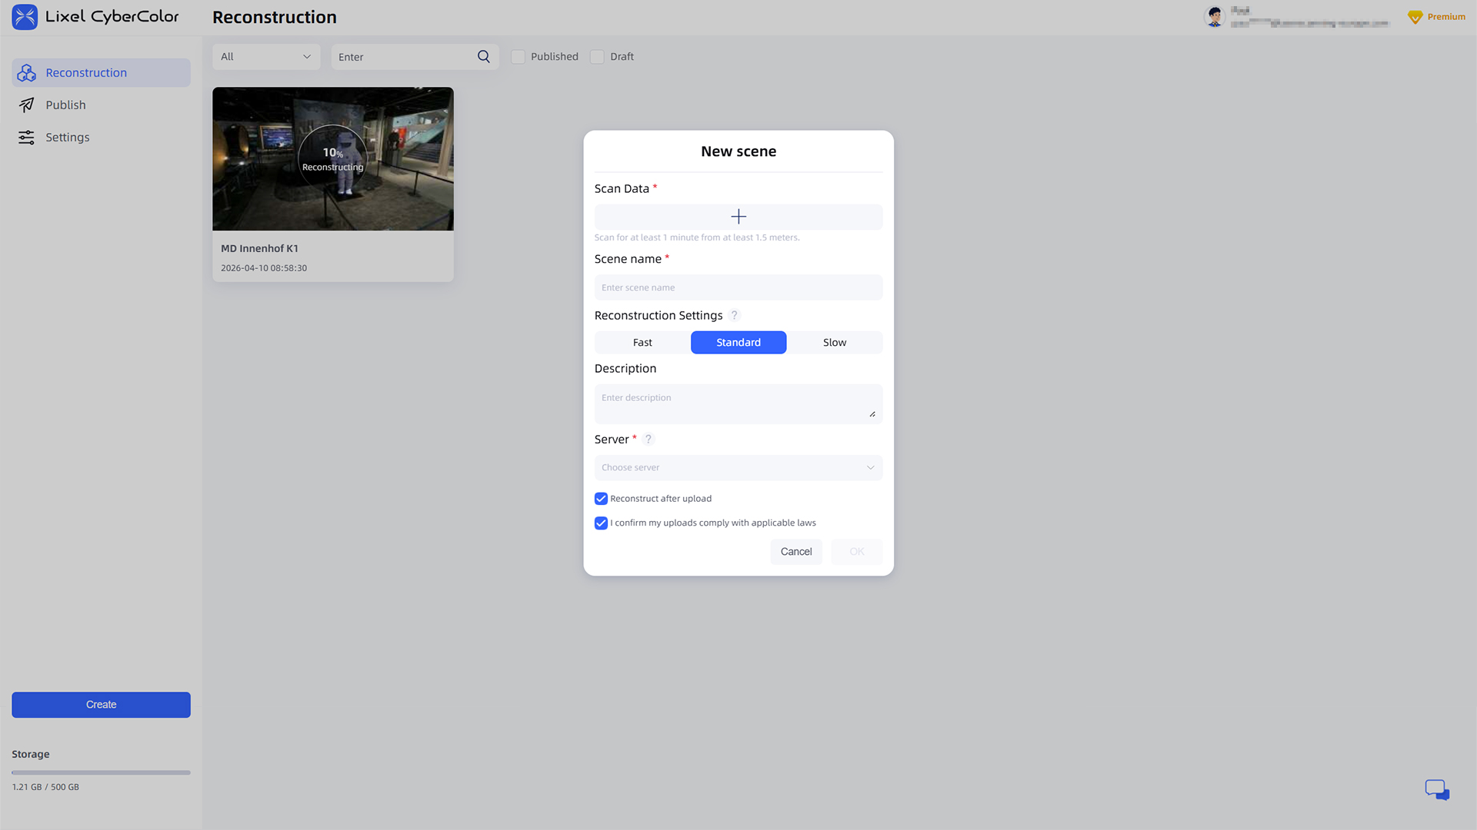1477x830 pixels.
Task: Click the plus icon to add scan data
Action: pyautogui.click(x=738, y=217)
